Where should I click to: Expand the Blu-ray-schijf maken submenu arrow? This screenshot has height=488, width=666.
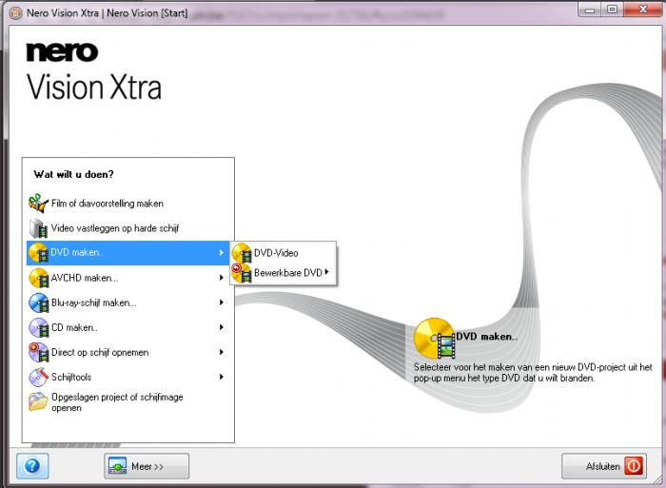(x=222, y=303)
